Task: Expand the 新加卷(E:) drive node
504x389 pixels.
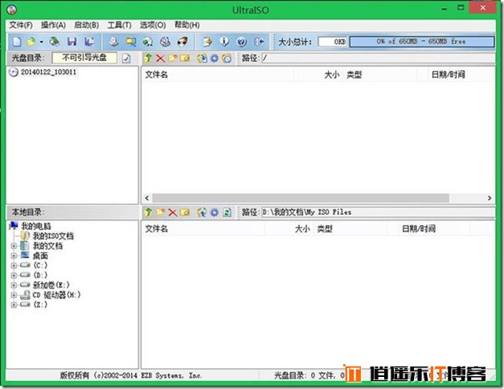Action: coord(14,285)
